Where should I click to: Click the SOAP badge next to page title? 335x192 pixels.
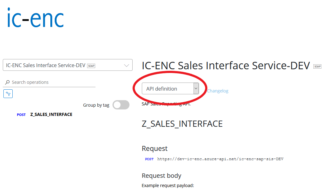(317, 66)
